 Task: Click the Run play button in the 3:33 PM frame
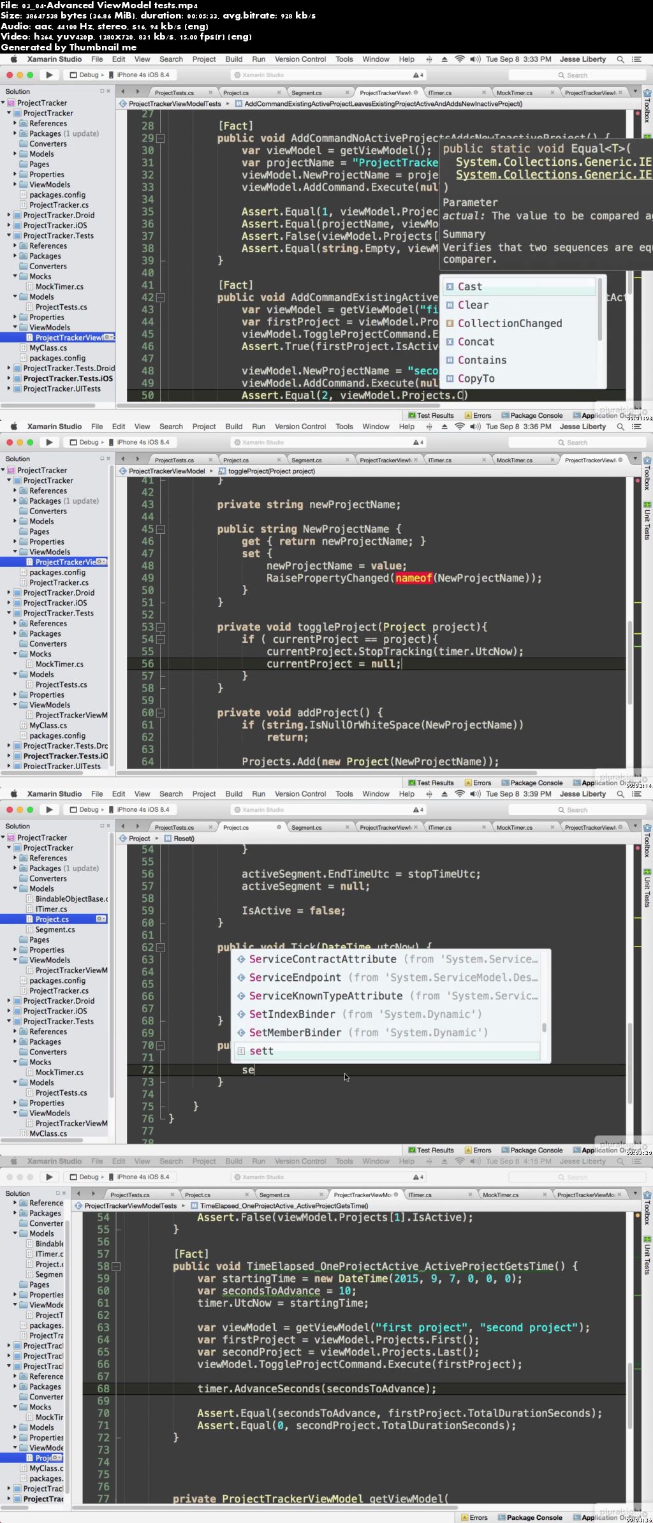(49, 75)
